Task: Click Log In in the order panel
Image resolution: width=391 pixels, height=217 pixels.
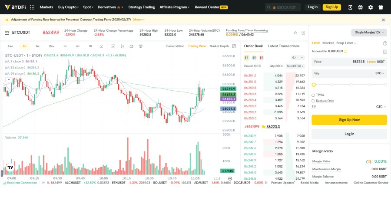Action: pos(349,134)
